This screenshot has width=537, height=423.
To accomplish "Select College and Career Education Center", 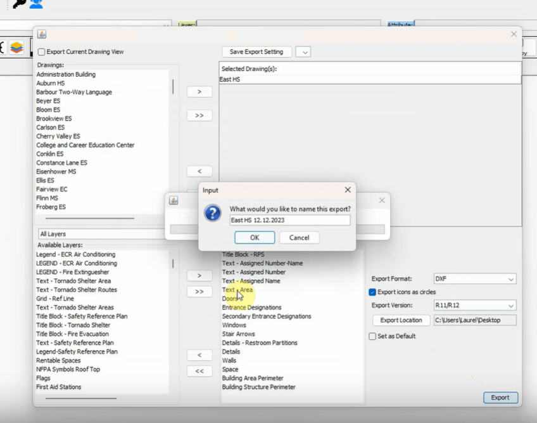I will click(85, 145).
